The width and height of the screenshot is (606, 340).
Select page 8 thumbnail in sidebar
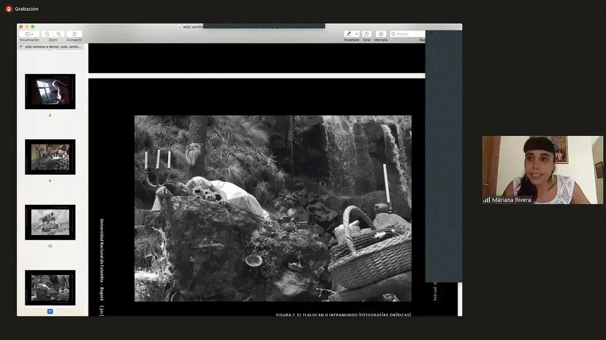click(x=50, y=91)
